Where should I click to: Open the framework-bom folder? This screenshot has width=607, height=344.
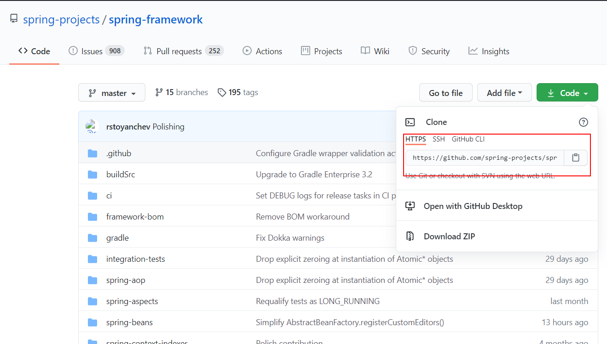(x=135, y=217)
